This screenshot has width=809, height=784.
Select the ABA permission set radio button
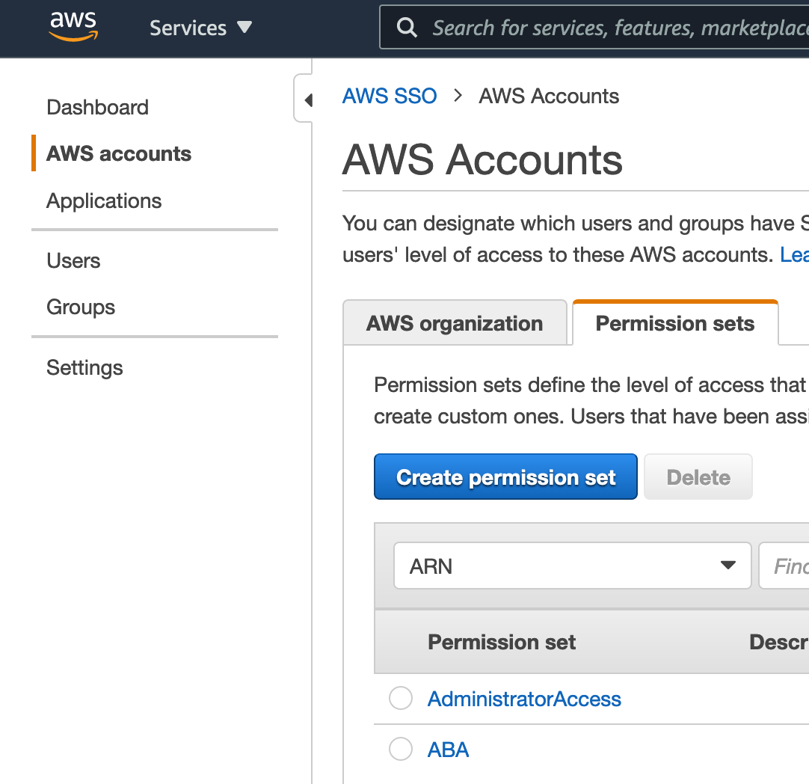(401, 750)
